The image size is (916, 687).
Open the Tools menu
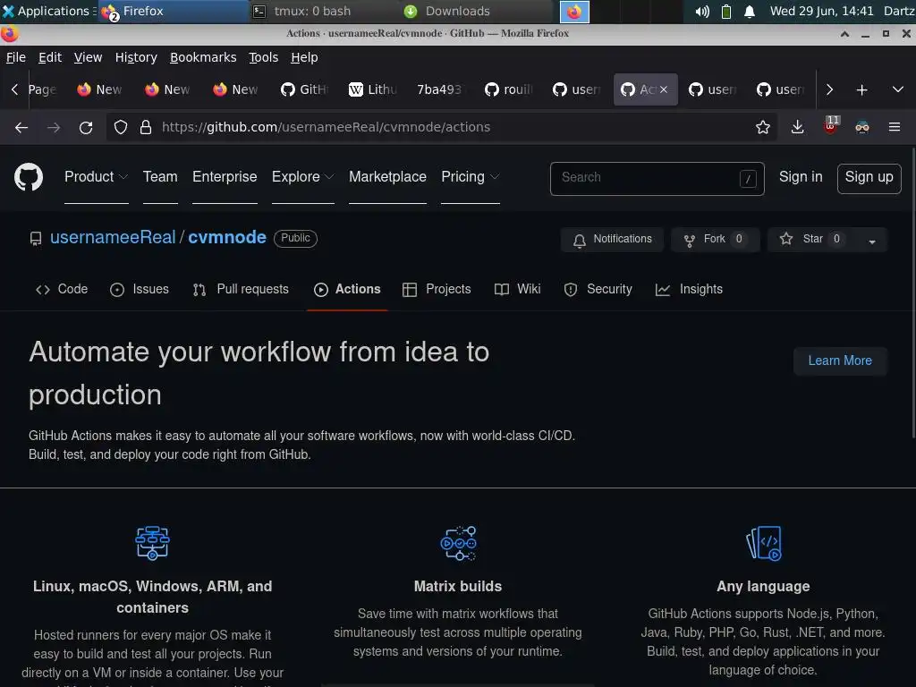(264, 57)
